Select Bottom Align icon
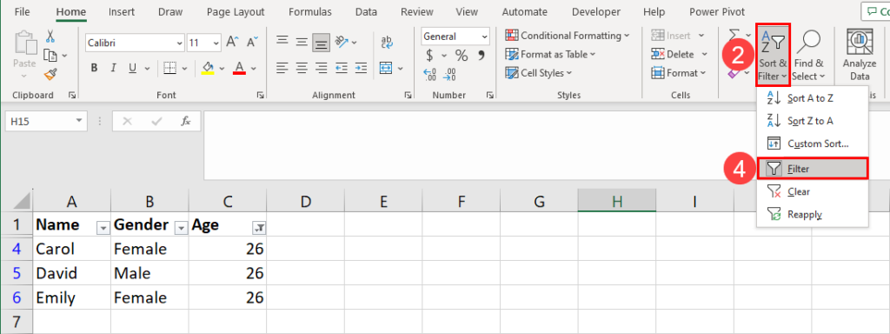The width and height of the screenshot is (890, 334). (322, 42)
